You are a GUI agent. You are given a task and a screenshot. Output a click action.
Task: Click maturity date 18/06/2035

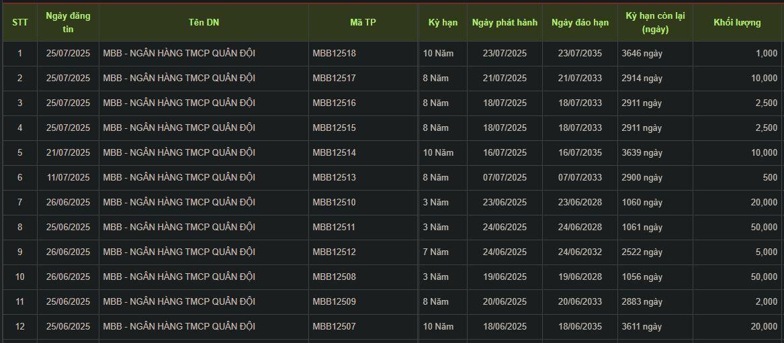tap(580, 326)
